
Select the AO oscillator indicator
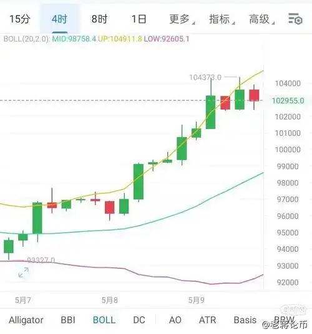(x=175, y=320)
